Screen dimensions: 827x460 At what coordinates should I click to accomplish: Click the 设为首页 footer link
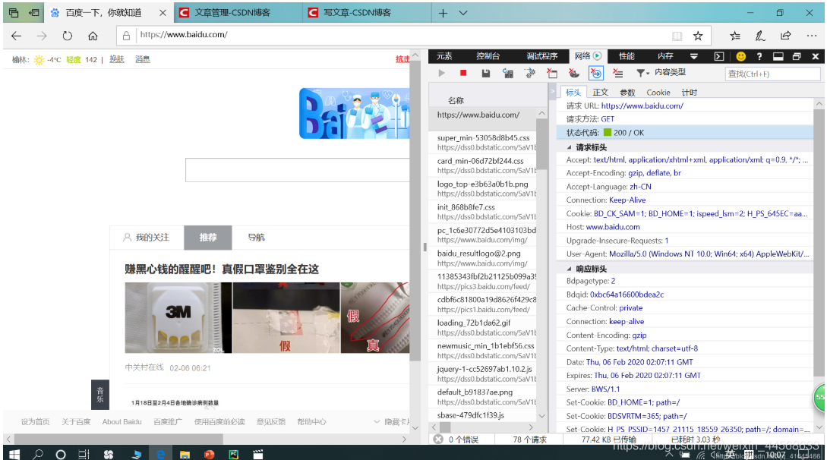tap(36, 422)
